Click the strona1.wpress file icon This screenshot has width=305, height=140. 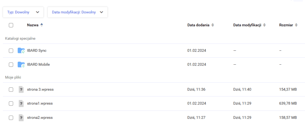click(21, 103)
